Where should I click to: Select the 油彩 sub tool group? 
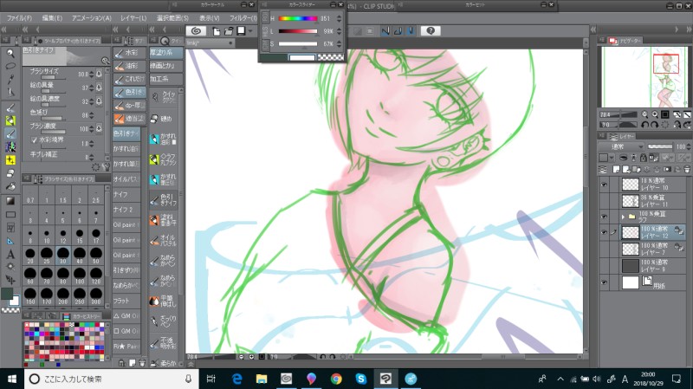[130, 66]
